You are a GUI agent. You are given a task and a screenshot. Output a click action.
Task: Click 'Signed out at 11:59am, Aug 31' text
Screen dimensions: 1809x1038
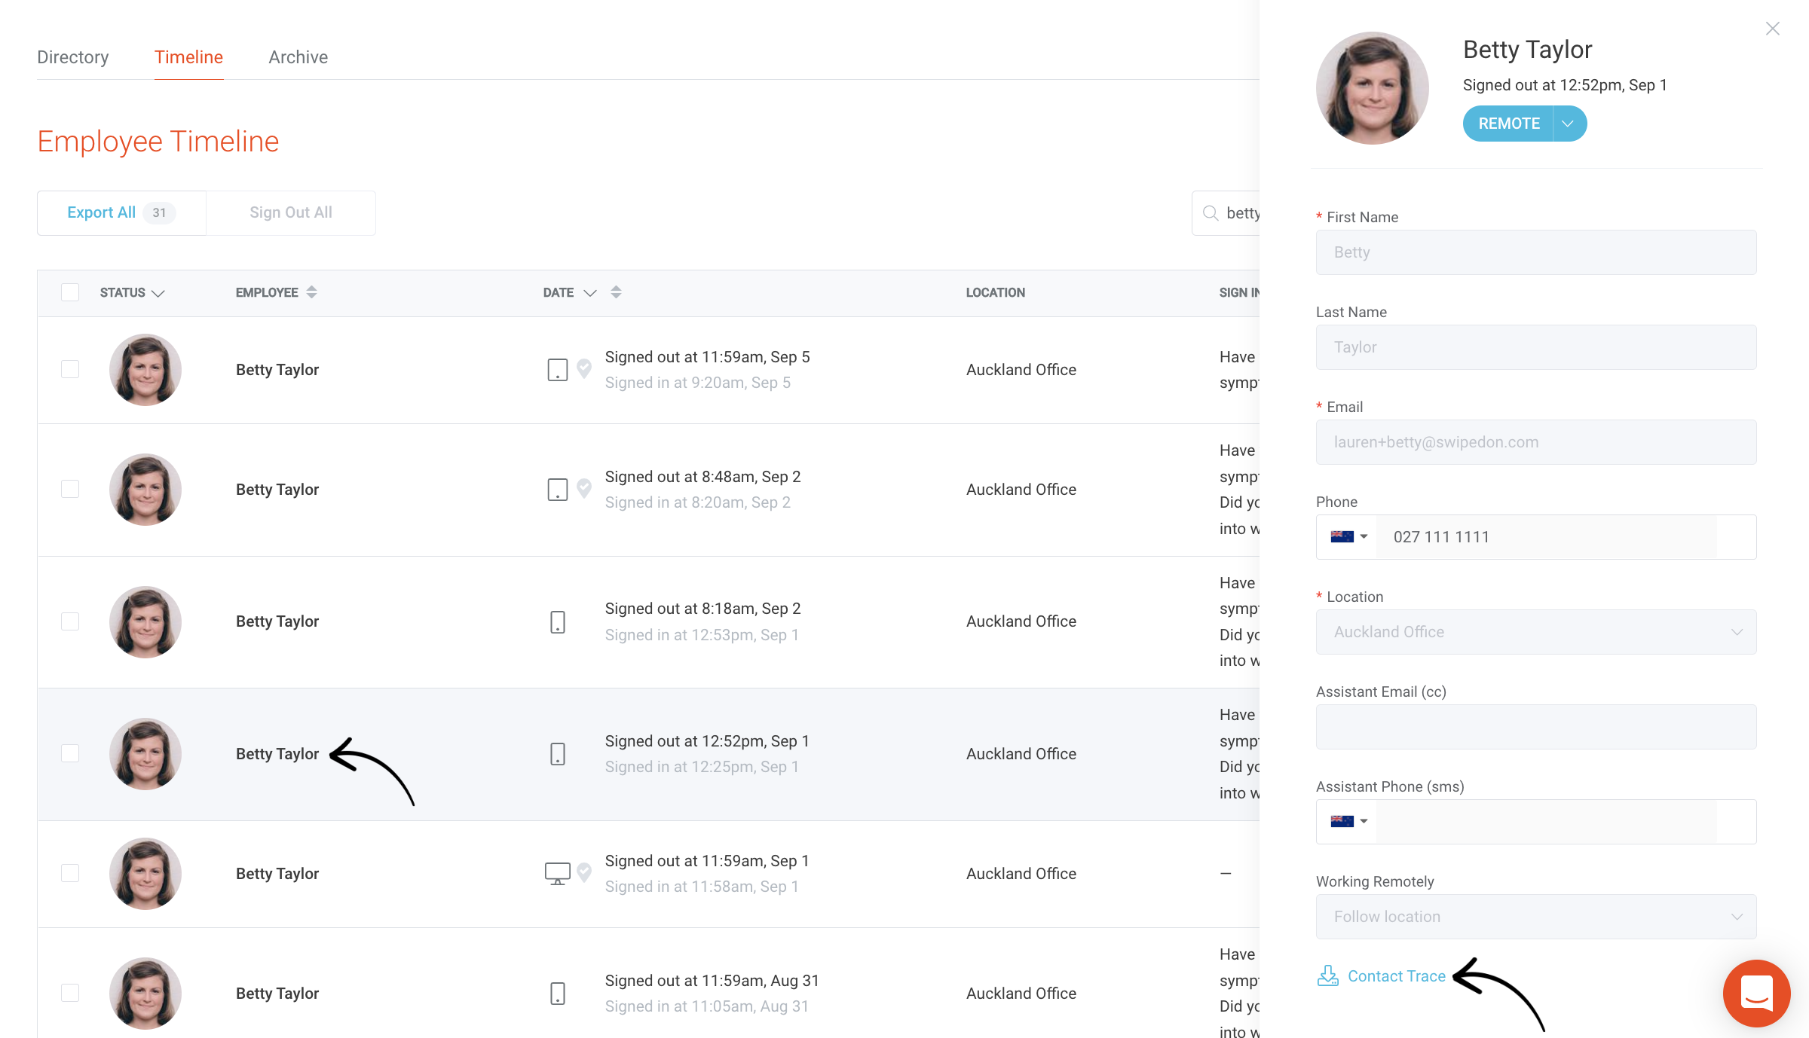712,981
